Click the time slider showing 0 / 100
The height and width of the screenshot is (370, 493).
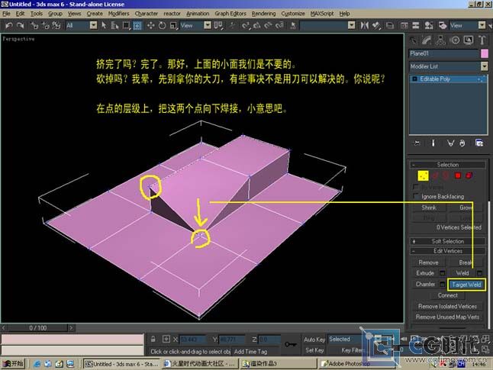pos(37,328)
